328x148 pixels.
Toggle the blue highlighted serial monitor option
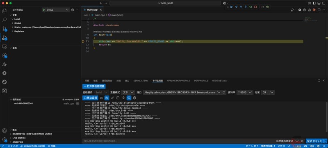pyautogui.click(x=129, y=98)
